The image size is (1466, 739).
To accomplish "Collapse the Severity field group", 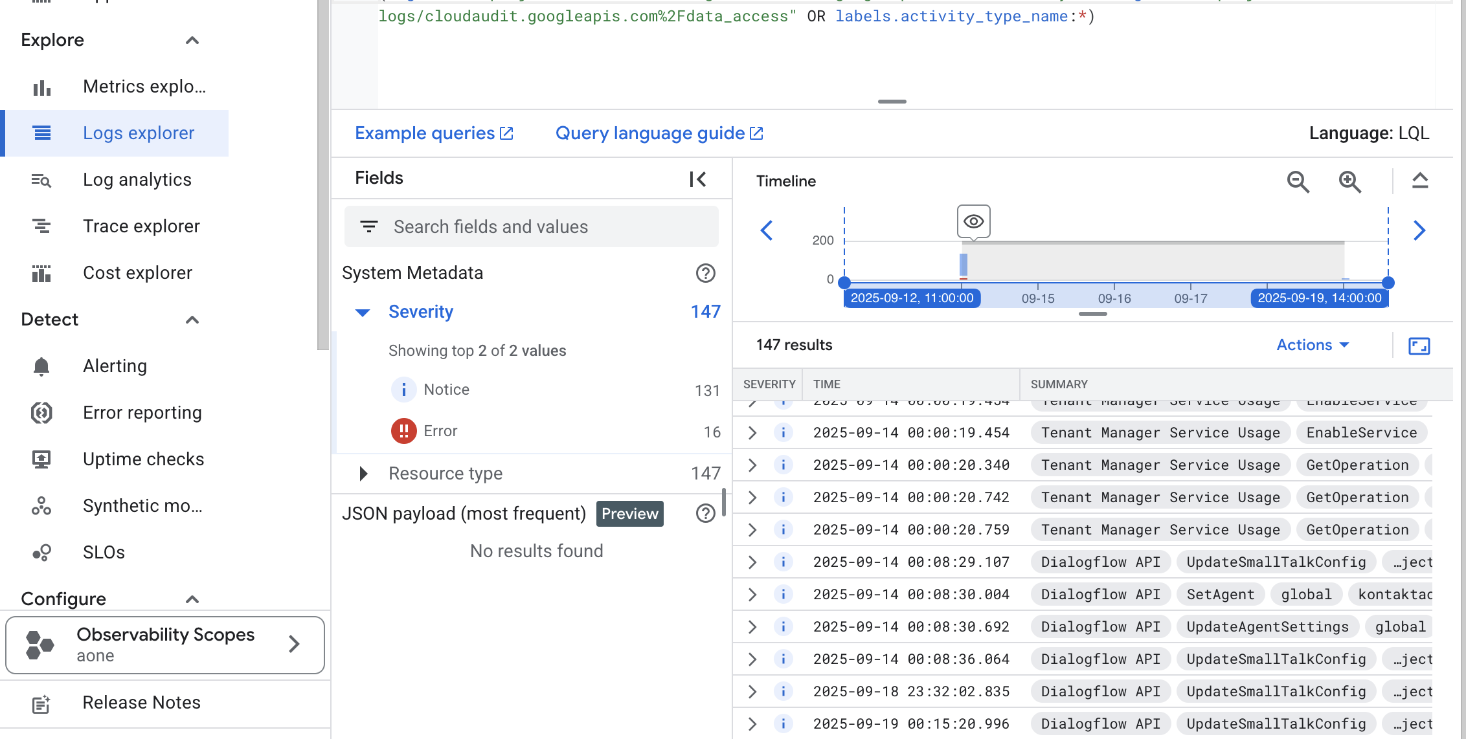I will (363, 313).
